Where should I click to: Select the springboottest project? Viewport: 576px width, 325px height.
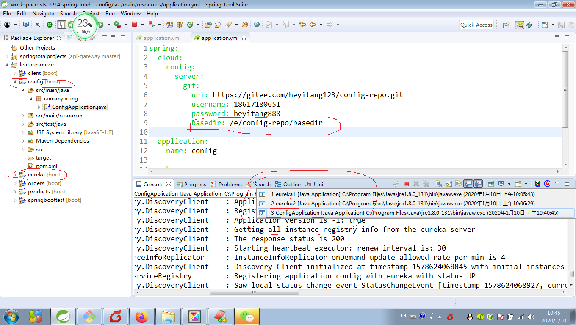[50, 200]
